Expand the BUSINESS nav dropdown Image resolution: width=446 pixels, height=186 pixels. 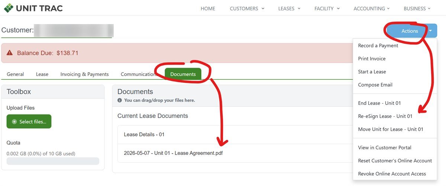click(417, 9)
